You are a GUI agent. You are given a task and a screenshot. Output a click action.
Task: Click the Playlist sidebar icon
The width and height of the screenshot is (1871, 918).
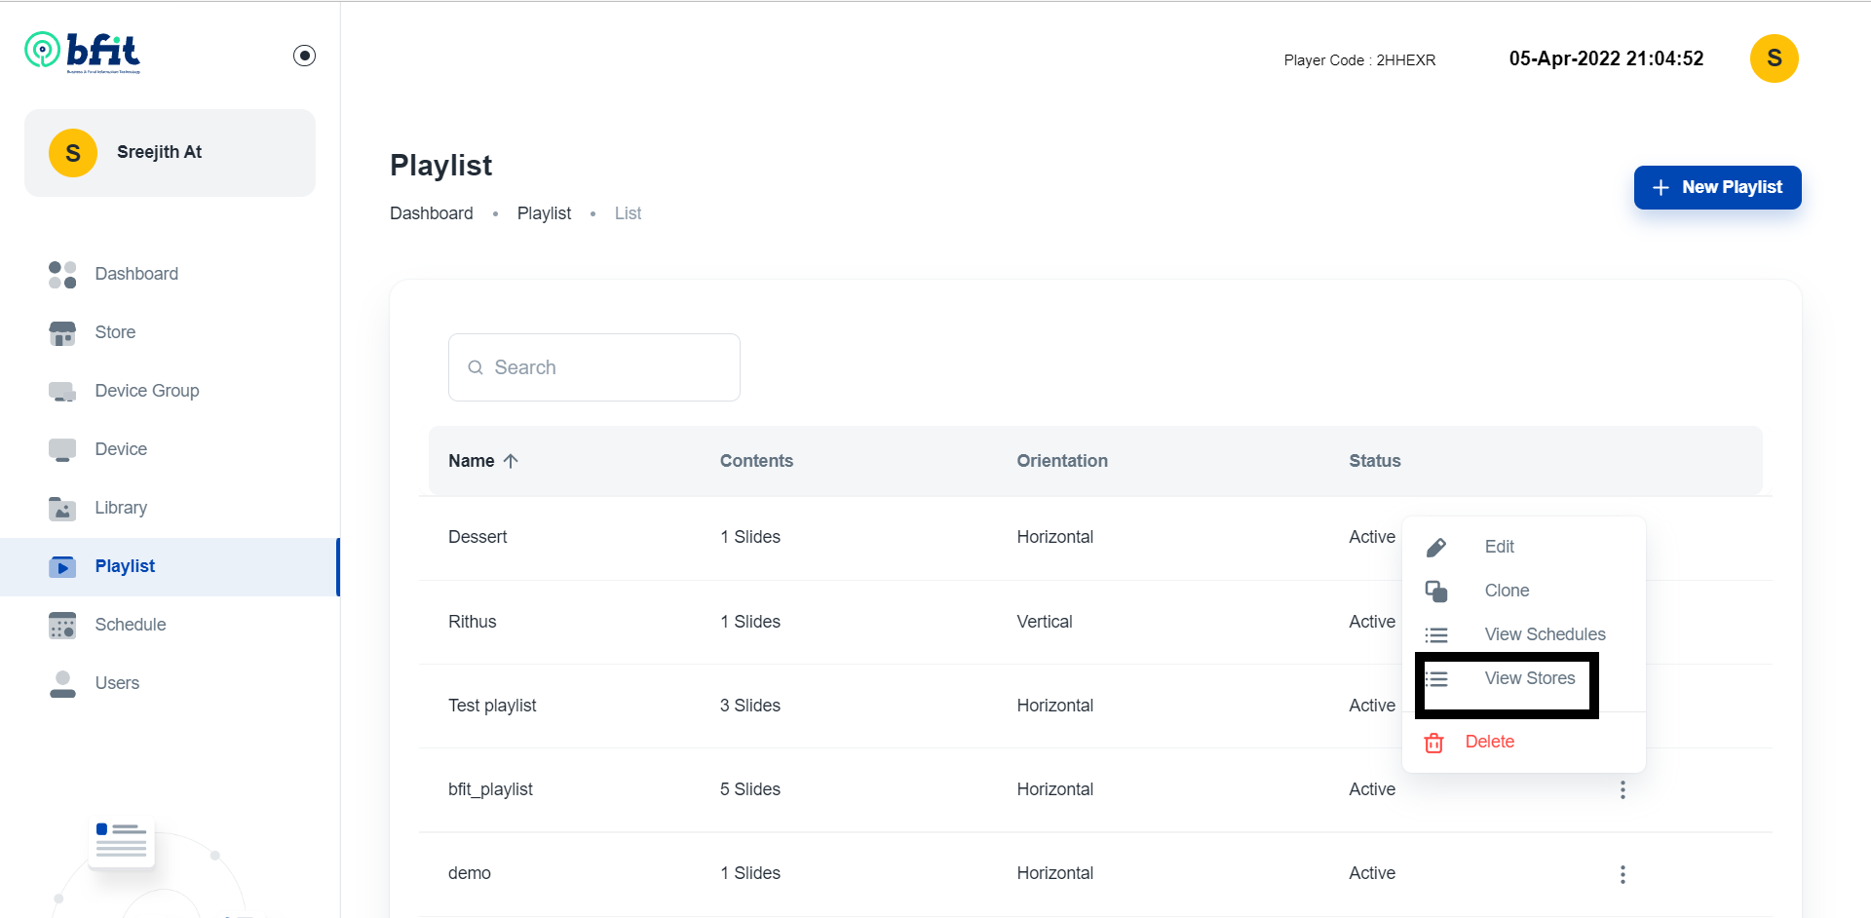[x=62, y=567]
